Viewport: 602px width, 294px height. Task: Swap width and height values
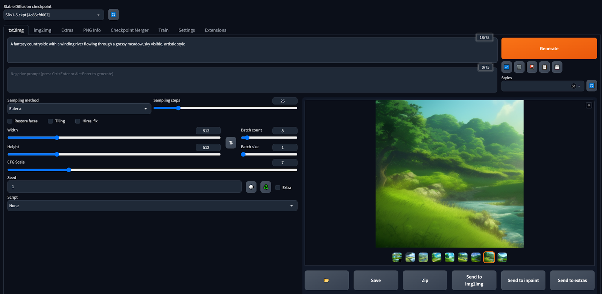(231, 143)
